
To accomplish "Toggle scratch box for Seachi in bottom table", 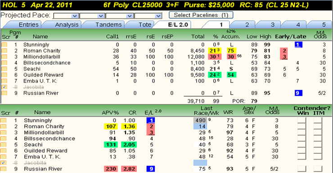I will coord(4,145).
